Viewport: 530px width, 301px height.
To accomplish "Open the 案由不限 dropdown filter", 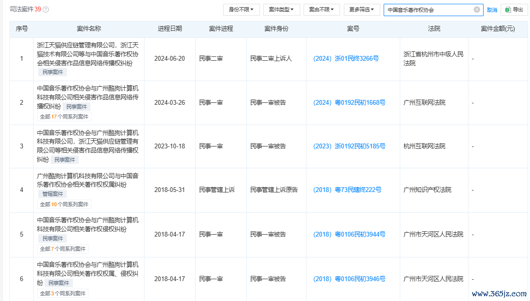I will tap(322, 9).
